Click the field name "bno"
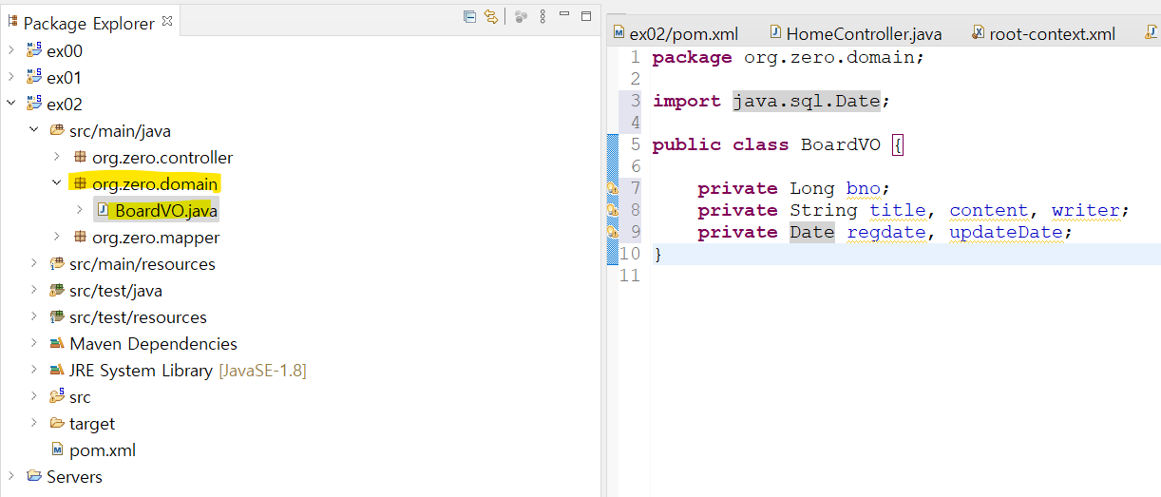 coord(864,188)
